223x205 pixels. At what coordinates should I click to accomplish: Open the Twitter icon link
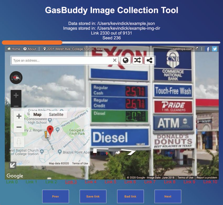pyautogui.click(x=215, y=49)
